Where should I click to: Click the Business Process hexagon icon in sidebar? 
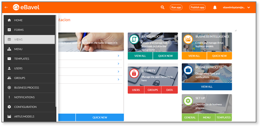(9, 87)
